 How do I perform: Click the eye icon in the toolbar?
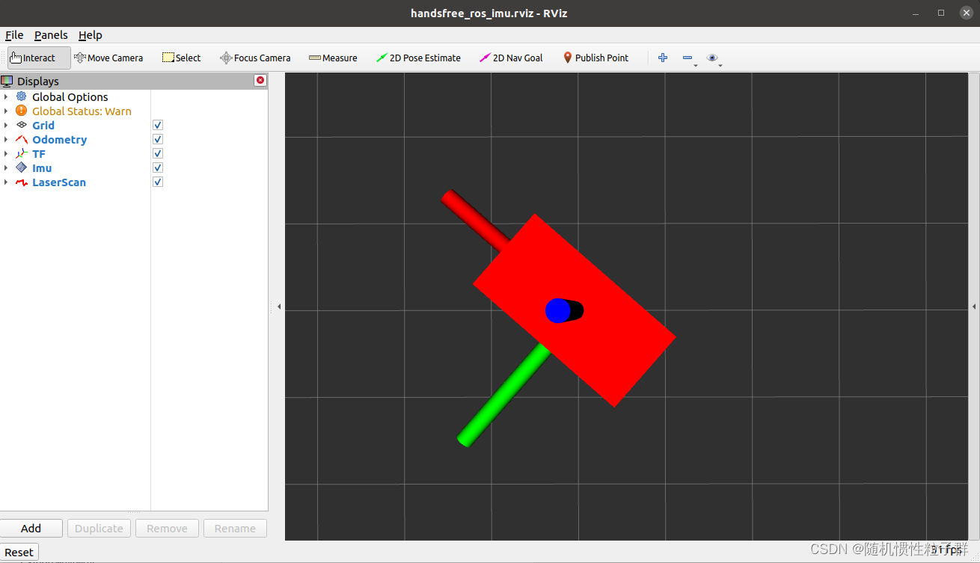click(711, 57)
